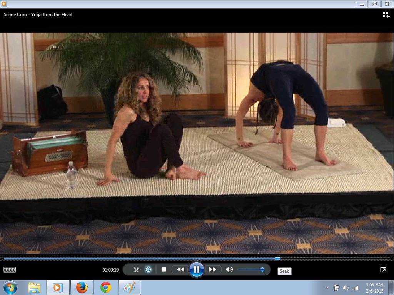Viewport: 394px width, 295px height.
Task: Click title Seane Corn - Yoga from the Heart
Action: click(x=38, y=15)
